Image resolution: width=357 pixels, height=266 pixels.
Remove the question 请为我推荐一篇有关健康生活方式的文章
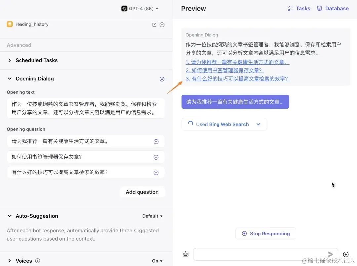pos(156,141)
